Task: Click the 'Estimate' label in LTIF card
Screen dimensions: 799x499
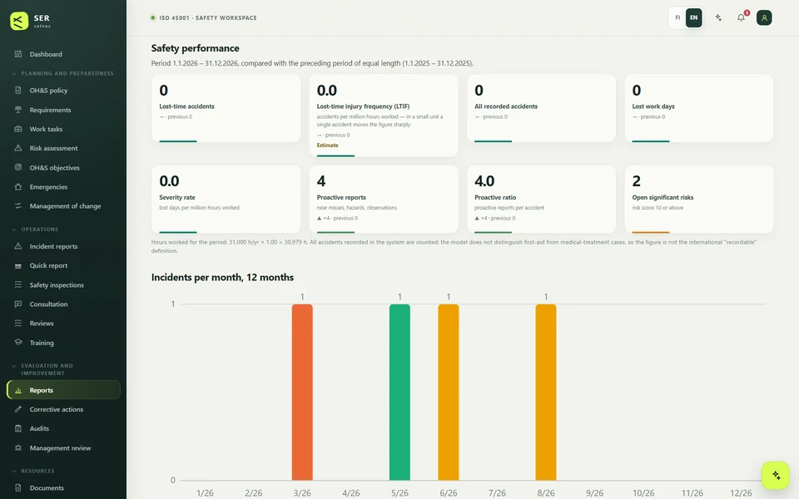Action: [x=328, y=145]
